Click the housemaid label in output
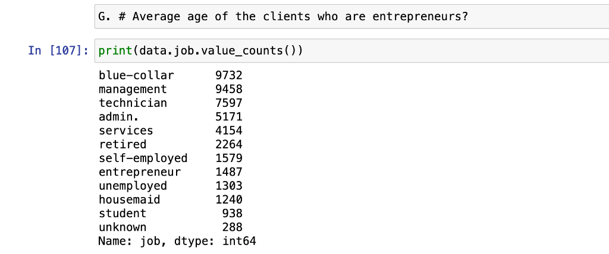Viewport: 609px width, 254px height. click(129, 199)
